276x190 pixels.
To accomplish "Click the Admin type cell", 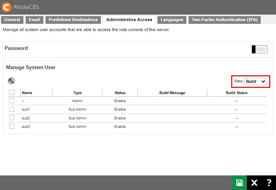I will (x=77, y=101).
